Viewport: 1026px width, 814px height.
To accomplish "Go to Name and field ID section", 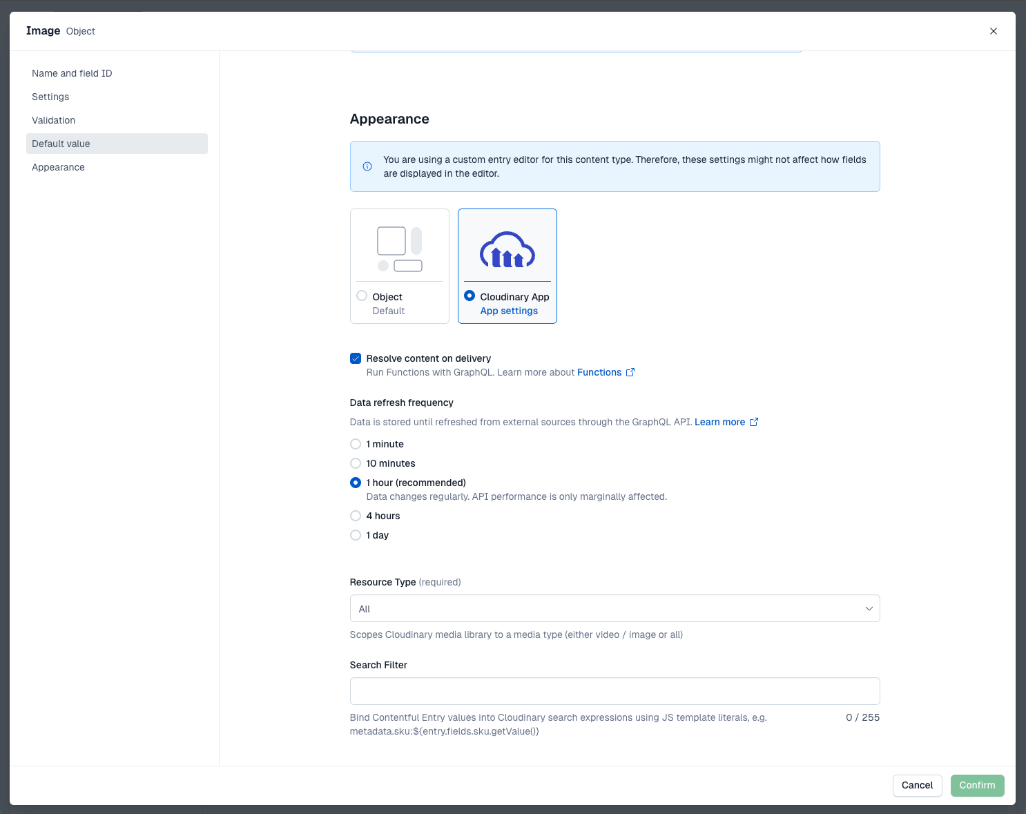I will pyautogui.click(x=72, y=73).
